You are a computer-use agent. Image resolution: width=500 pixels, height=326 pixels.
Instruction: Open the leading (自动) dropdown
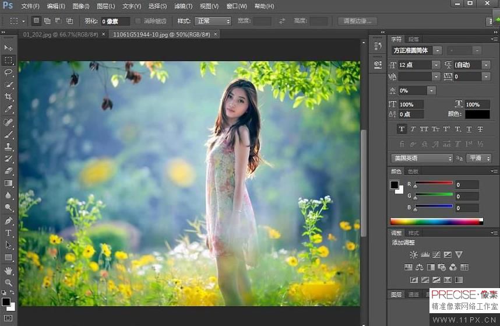[486, 65]
